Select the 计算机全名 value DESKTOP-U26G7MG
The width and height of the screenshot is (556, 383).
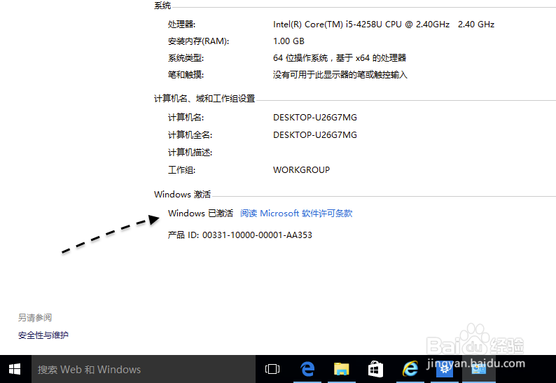315,134
